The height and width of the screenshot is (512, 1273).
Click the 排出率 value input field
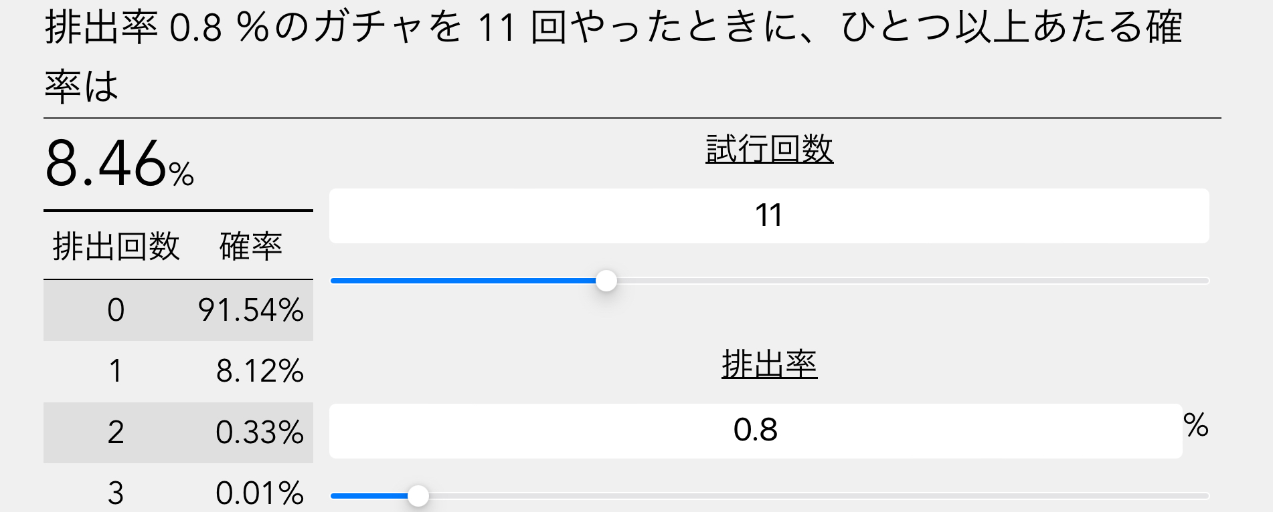pos(755,430)
